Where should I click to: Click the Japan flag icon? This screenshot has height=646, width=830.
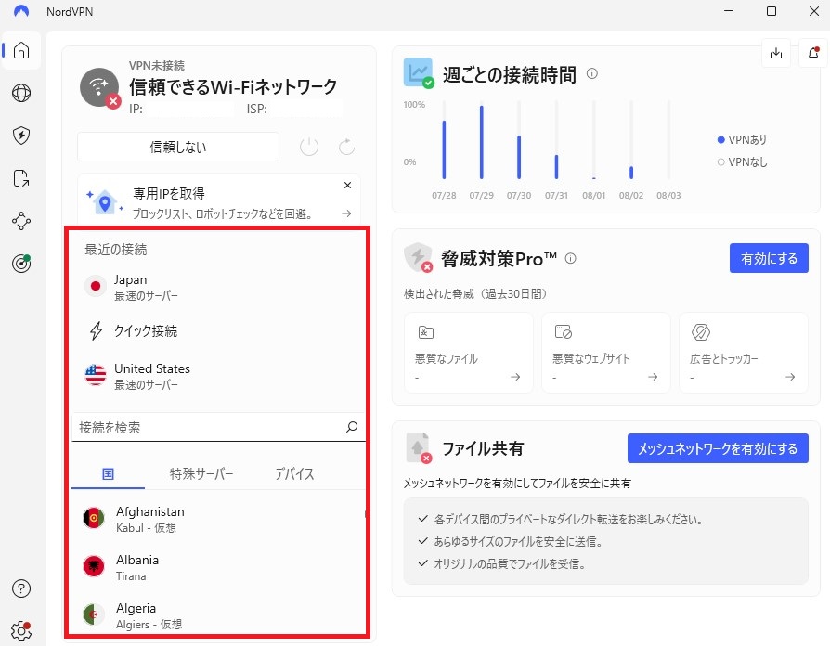click(96, 286)
